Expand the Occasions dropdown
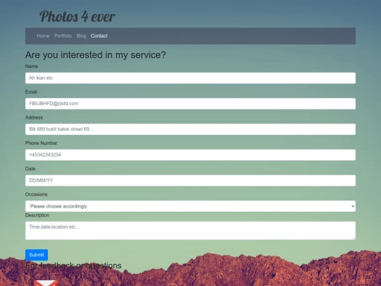 190,206
